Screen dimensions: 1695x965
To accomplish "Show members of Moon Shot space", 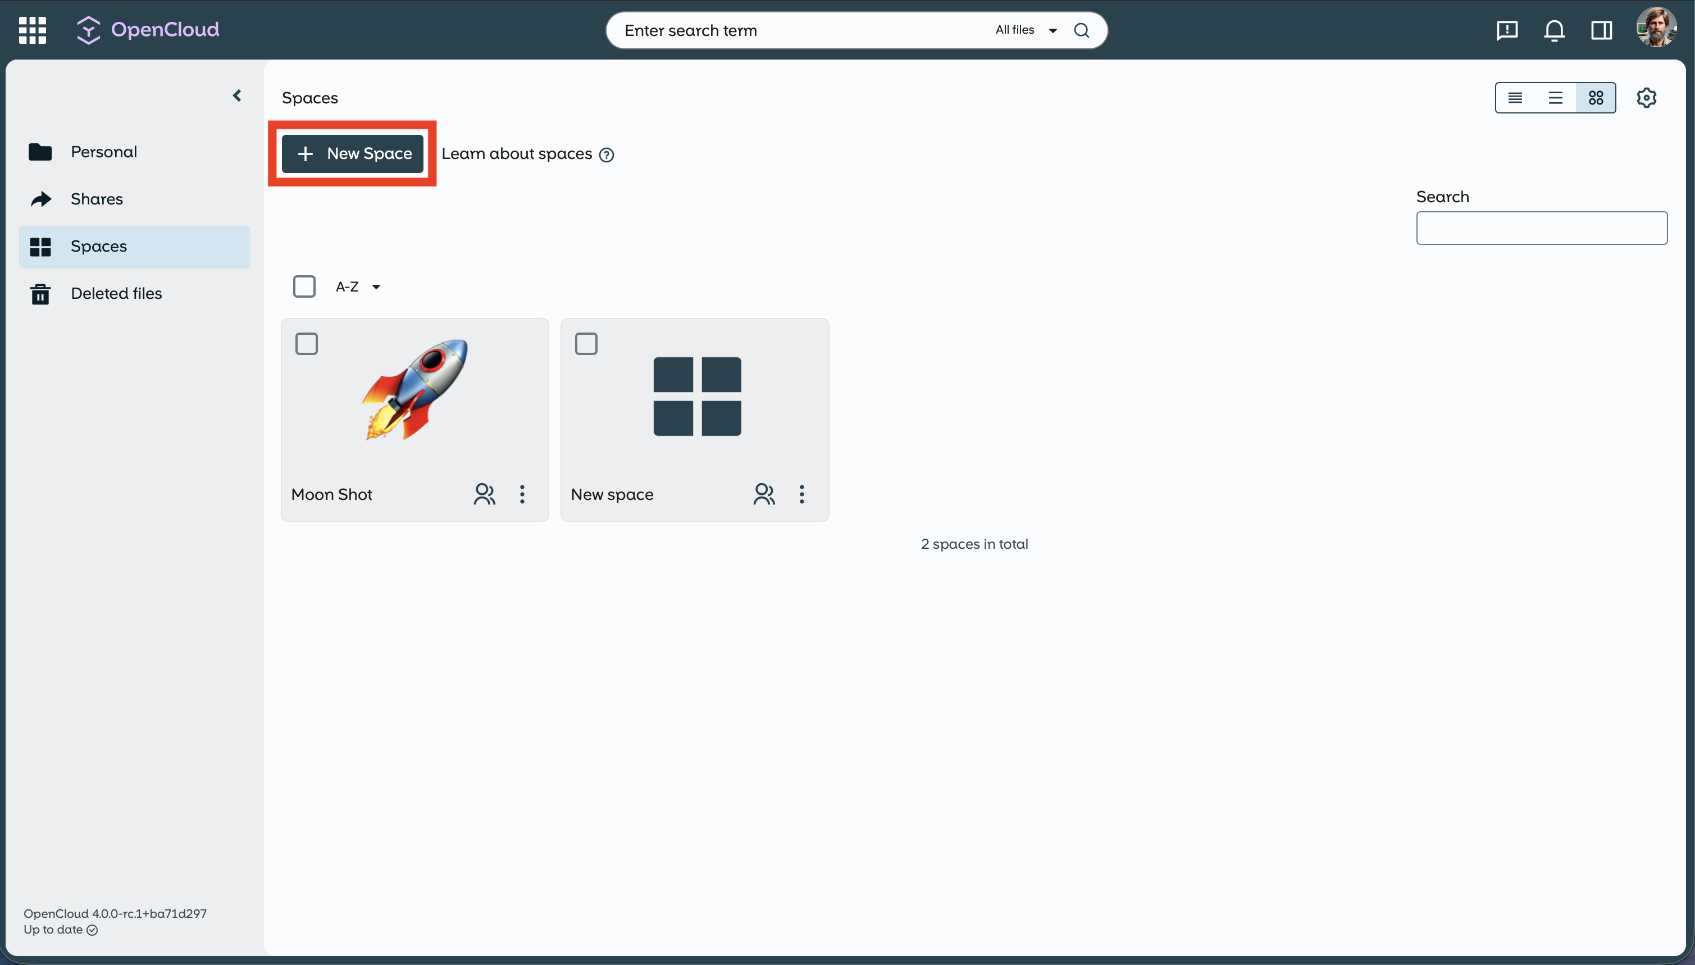I will [484, 494].
